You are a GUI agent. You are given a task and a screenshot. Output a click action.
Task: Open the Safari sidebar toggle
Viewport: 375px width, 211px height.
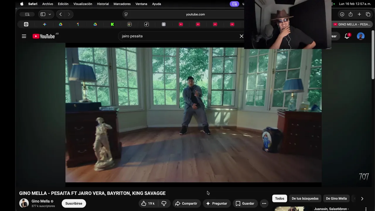coord(43,14)
